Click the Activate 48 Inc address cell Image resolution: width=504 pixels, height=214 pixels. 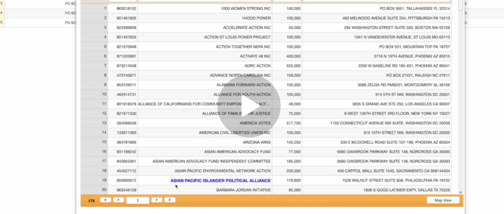coord(376,56)
